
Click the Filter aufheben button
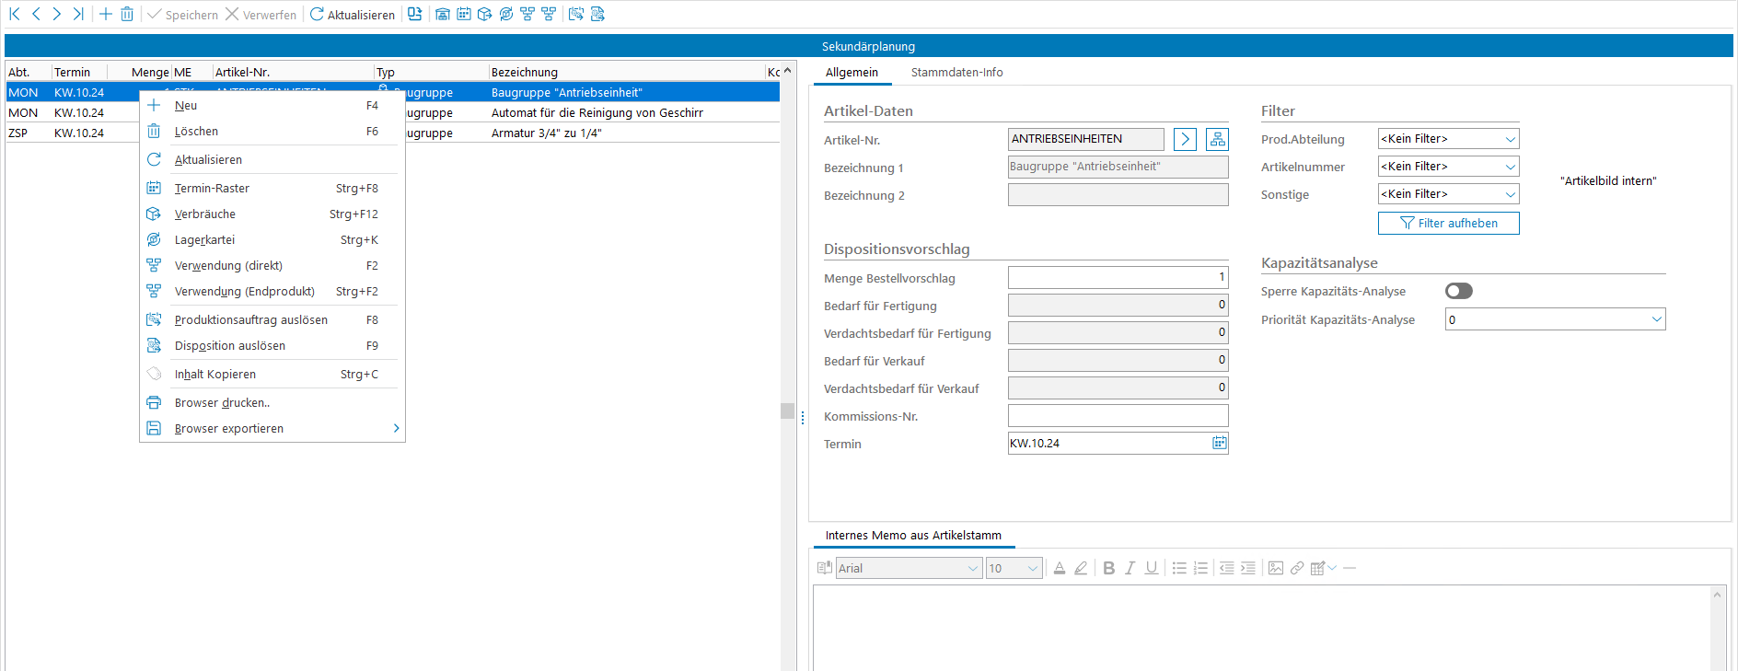pos(1448,223)
